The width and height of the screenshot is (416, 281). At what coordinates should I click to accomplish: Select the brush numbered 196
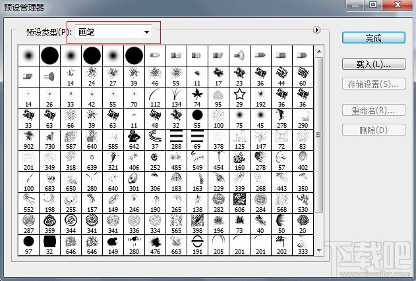(219, 224)
